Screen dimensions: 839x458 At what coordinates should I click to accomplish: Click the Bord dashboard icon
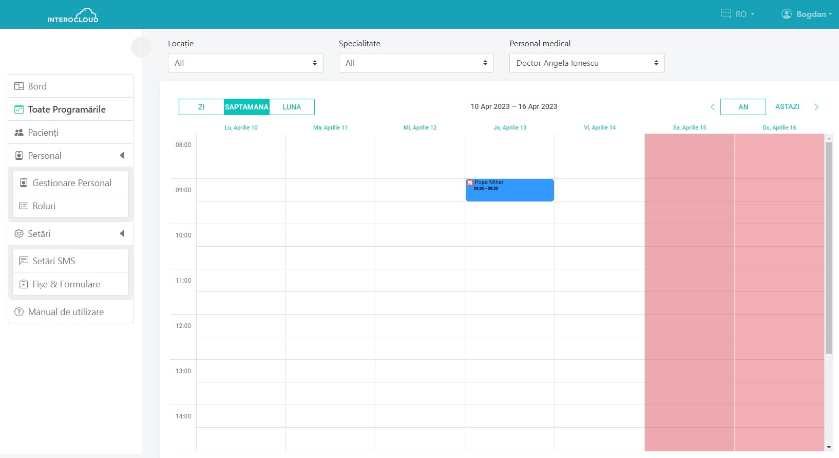point(19,86)
